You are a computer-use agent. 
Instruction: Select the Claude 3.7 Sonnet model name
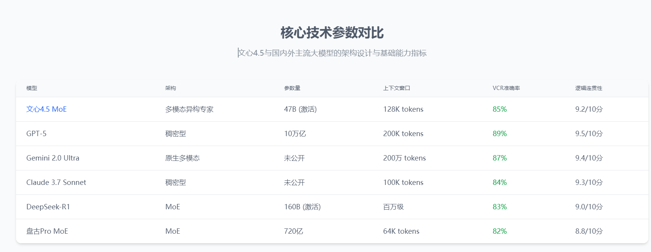pyautogui.click(x=56, y=182)
